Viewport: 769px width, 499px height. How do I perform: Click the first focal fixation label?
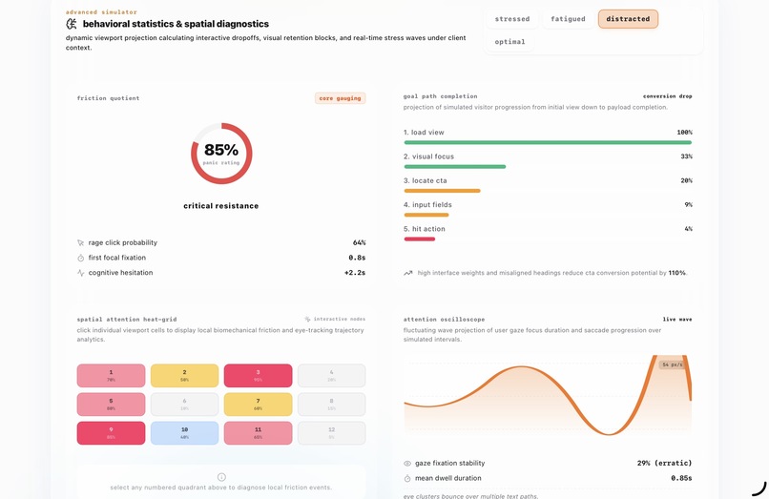click(116, 258)
